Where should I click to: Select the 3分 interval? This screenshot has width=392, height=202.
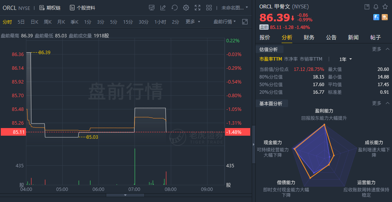tap(100, 22)
